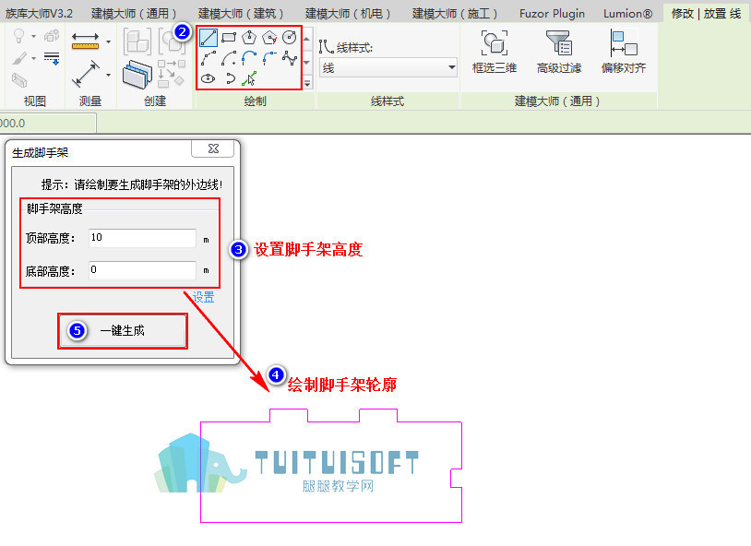This screenshot has width=751, height=546.
Task: Click the offset value field showing 000.0
Action: pyautogui.click(x=48, y=123)
